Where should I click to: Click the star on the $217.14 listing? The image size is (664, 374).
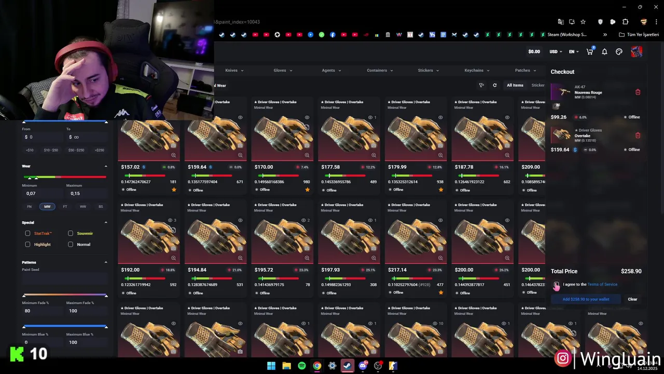coord(440,292)
